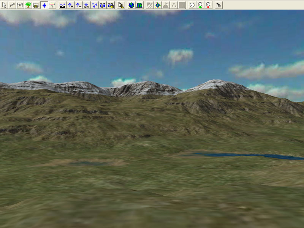
Task: Click the blue arrows plus icon
Action: point(70,5)
